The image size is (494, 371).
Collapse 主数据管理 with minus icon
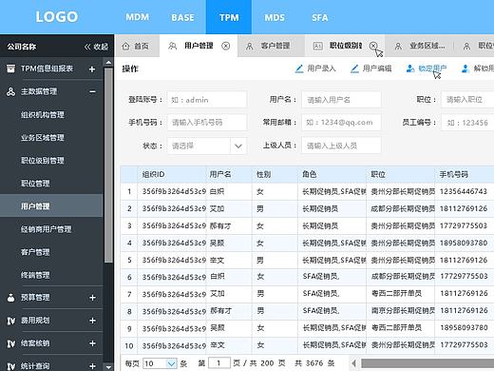(92, 92)
